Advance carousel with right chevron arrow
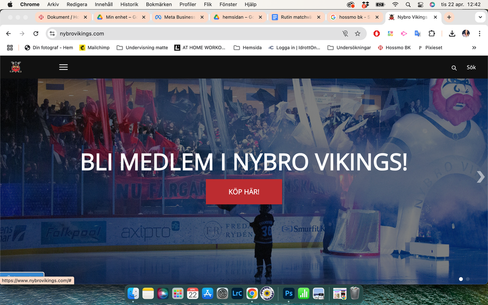Viewport: 488px width, 305px height. pos(481,177)
